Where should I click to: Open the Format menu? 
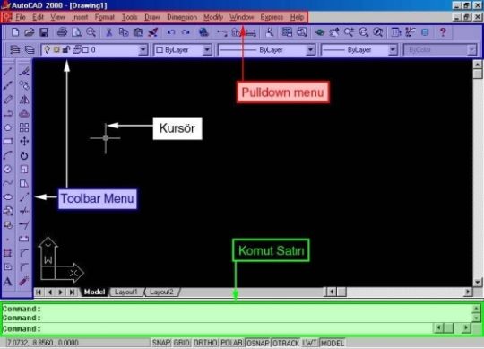[105, 17]
